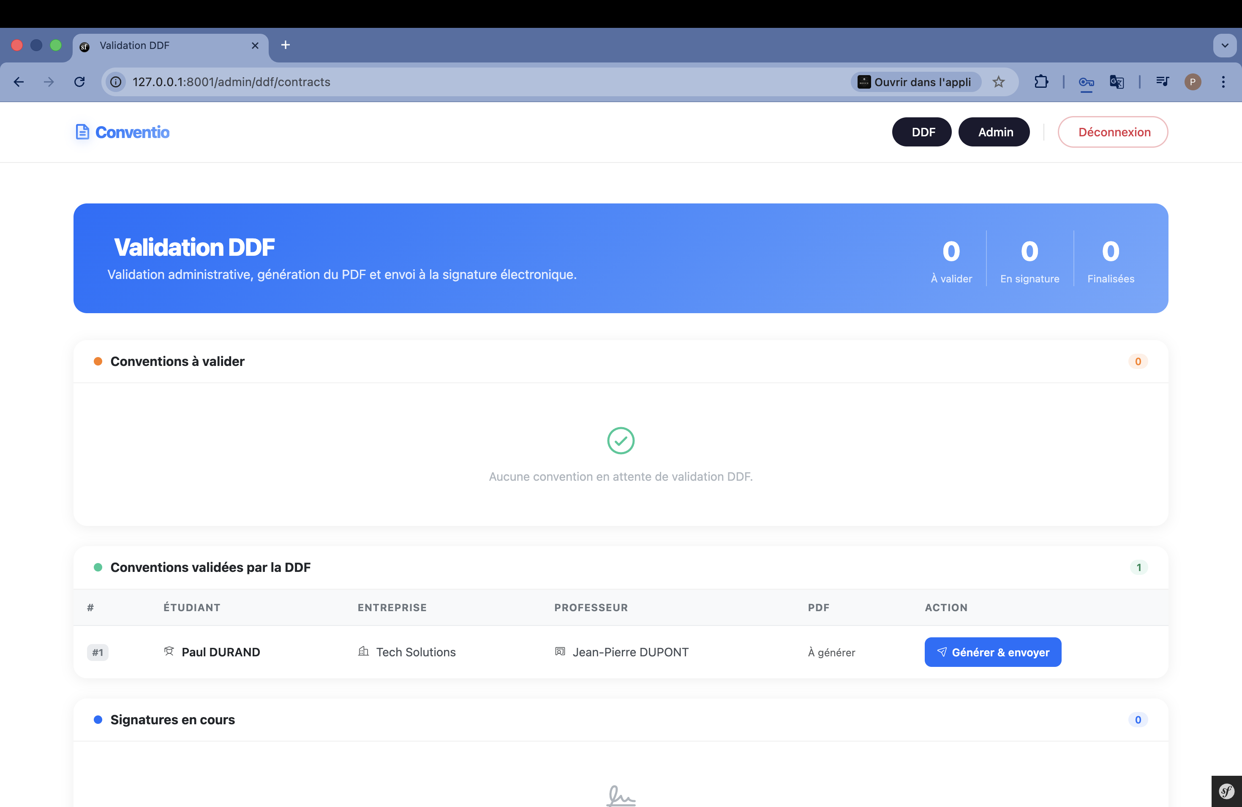Click Générer & envoyer for Paul DURAND

(x=993, y=652)
